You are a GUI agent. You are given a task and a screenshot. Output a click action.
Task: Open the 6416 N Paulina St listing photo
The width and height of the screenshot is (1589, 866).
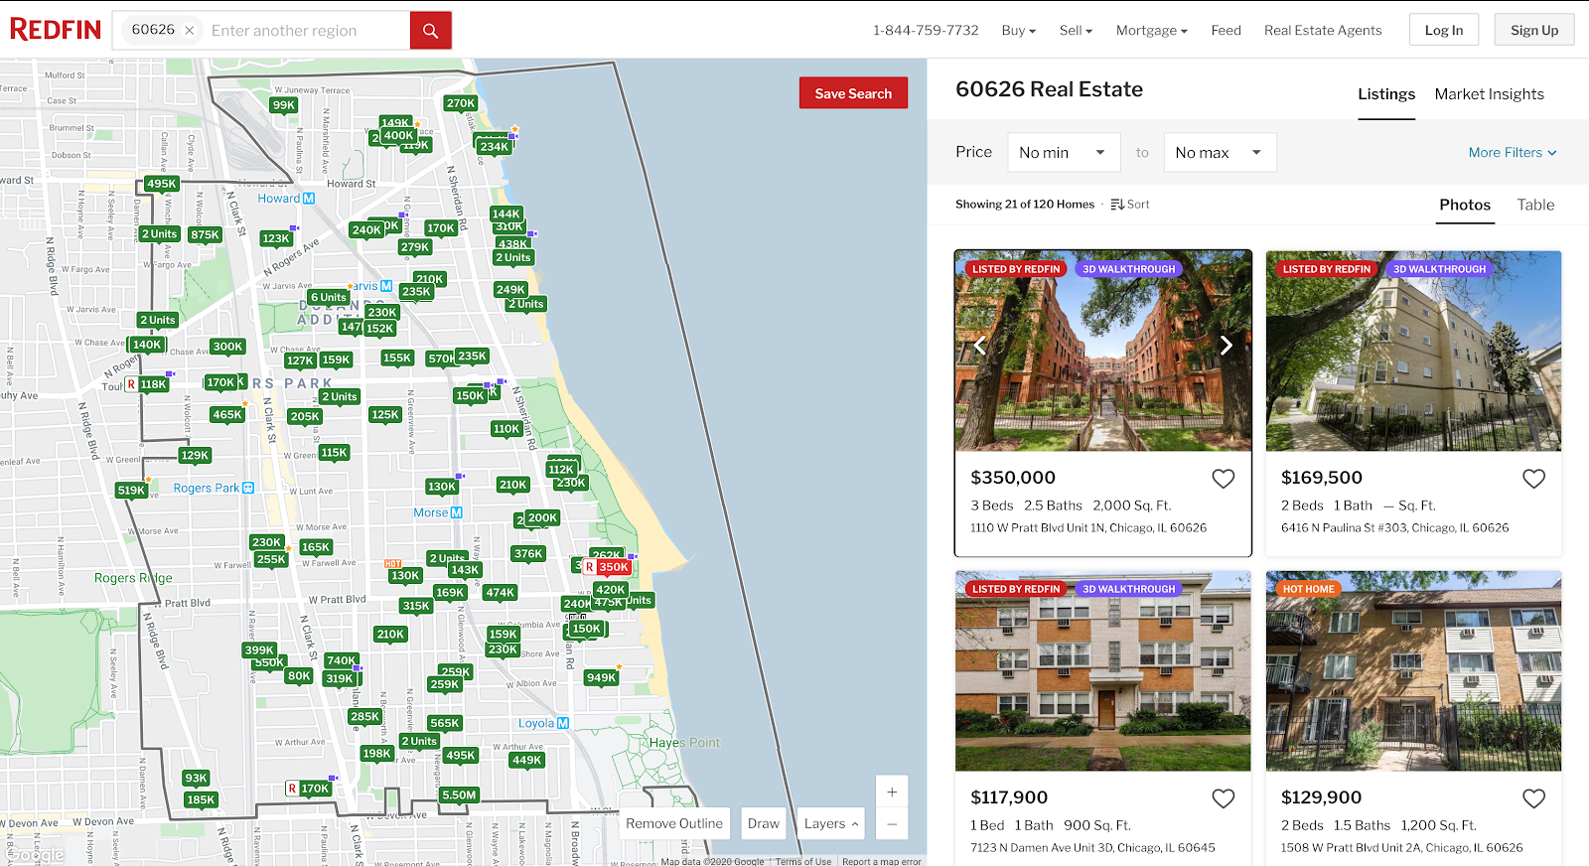[x=1413, y=352]
